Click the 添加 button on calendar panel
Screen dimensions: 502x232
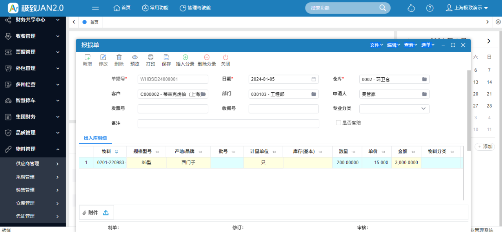[485, 147]
